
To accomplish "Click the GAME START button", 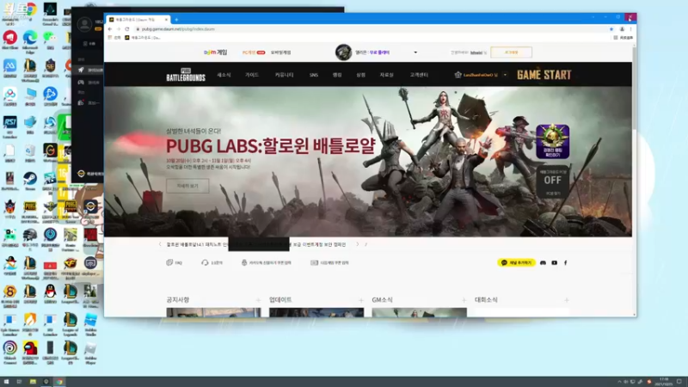I will tap(544, 75).
